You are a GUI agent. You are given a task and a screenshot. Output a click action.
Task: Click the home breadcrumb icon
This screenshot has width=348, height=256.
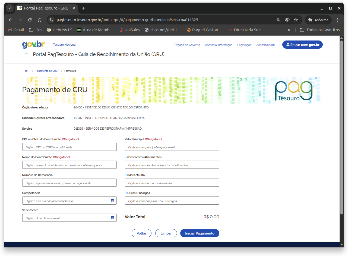click(x=26, y=71)
